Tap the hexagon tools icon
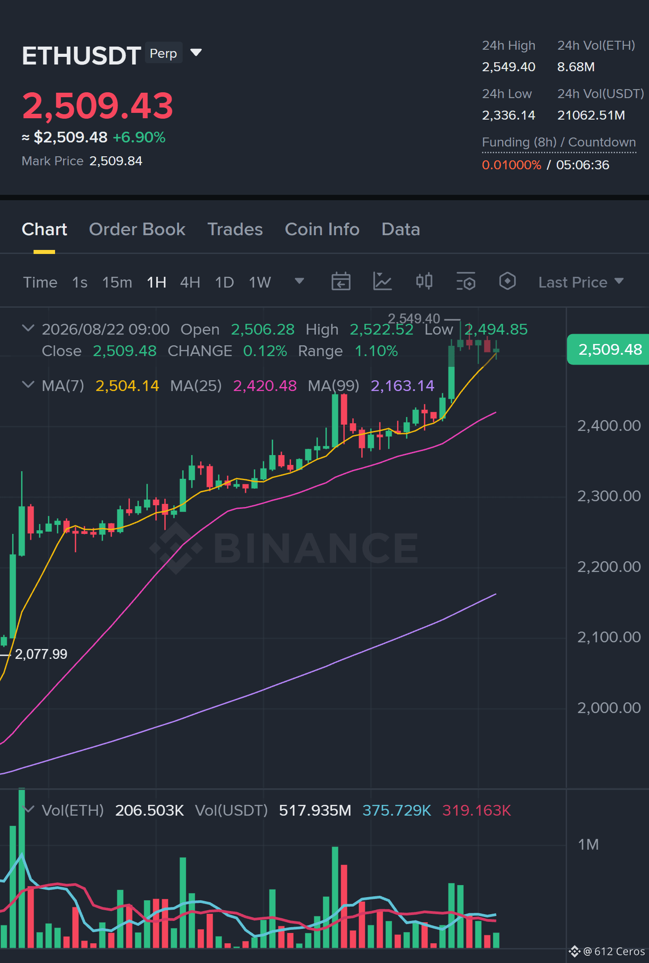This screenshot has height=963, width=649. [507, 282]
